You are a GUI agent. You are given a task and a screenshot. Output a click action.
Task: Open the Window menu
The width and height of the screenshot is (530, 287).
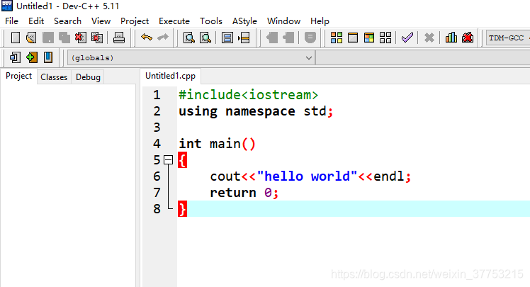coord(283,21)
